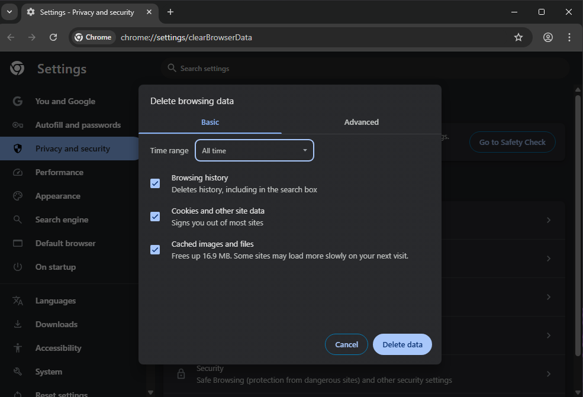
Task: Click the forward navigation arrow
Action: tap(32, 37)
